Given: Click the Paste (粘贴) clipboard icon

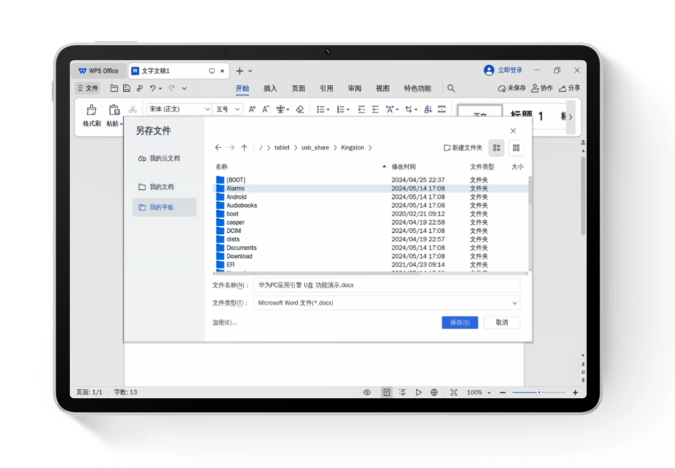Looking at the screenshot, I should (x=114, y=110).
